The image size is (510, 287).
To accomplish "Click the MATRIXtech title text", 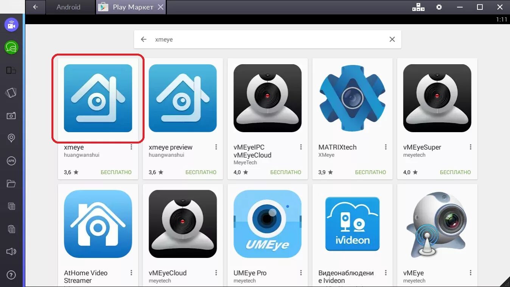I will coord(337,147).
